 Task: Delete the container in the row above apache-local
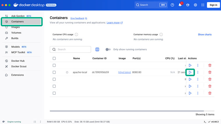(210, 65)
